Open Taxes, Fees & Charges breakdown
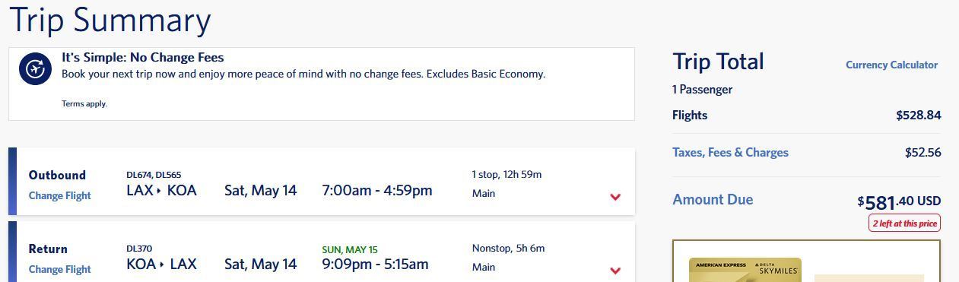959x282 pixels. point(730,152)
